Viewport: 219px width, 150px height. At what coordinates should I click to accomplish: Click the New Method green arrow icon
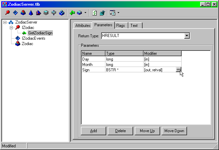coord(72,13)
